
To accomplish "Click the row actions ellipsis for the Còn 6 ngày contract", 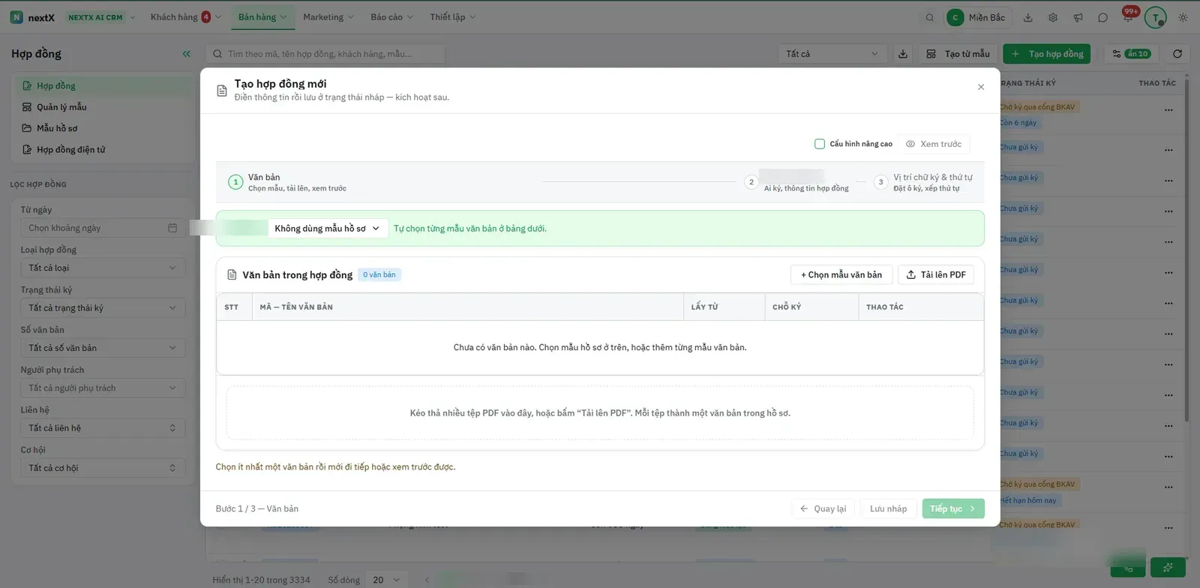I will 1168,110.
